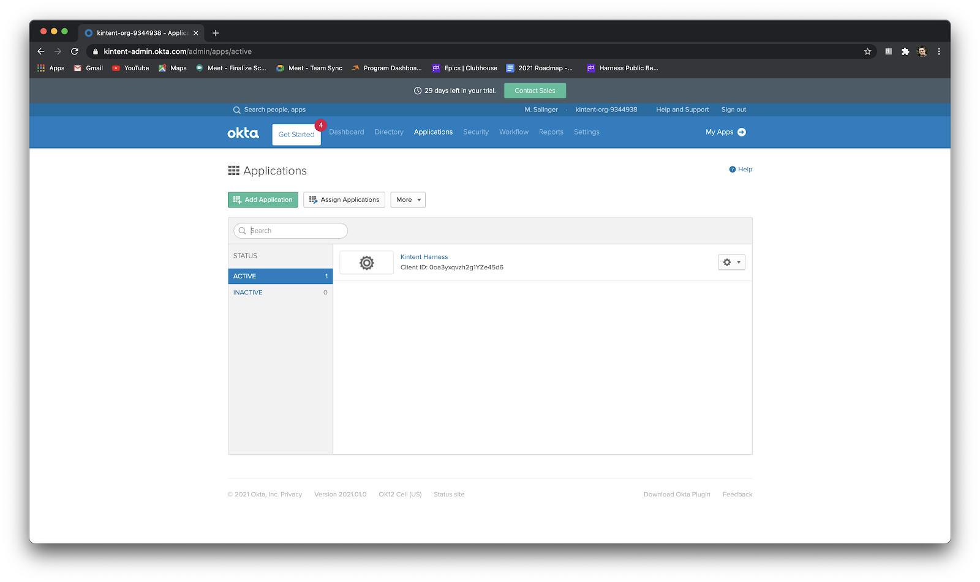The height and width of the screenshot is (582, 980).
Task: Open Help and Support link
Action: coord(682,110)
